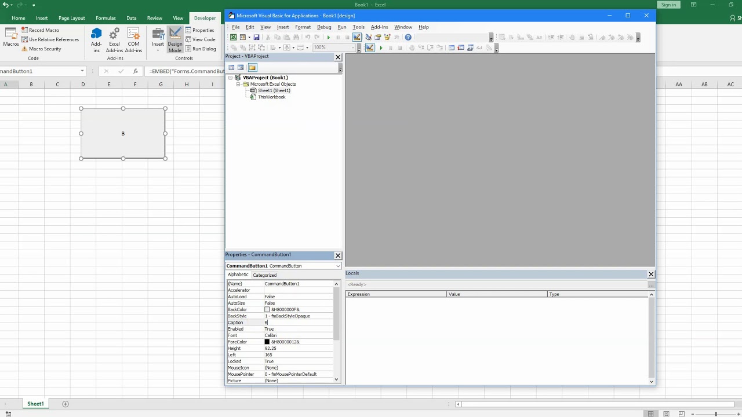
Task: Open the Tools menu in VBA editor
Action: tap(358, 27)
